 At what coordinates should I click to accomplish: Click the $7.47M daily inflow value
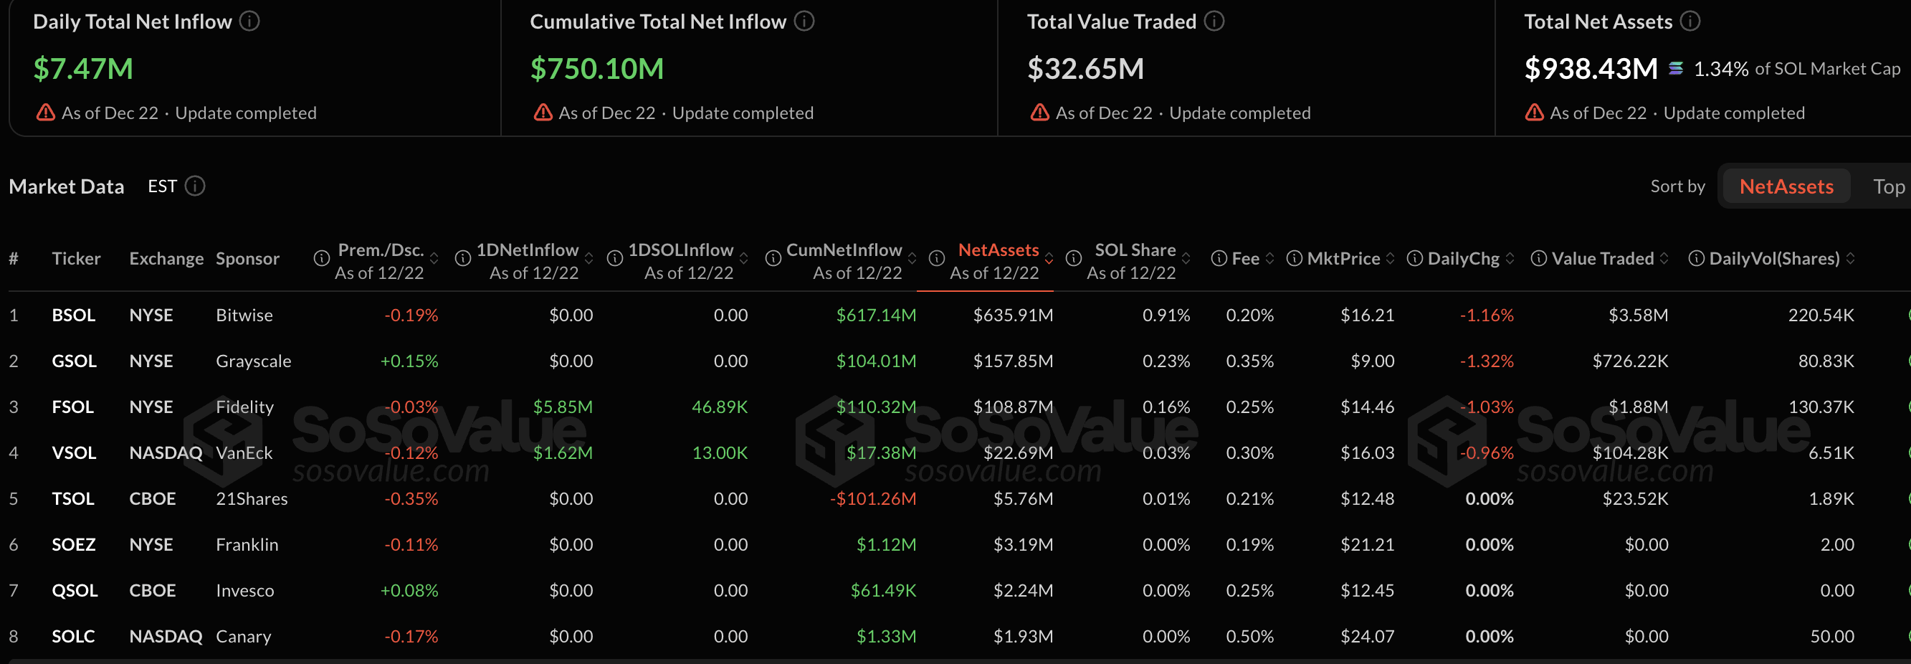[83, 69]
